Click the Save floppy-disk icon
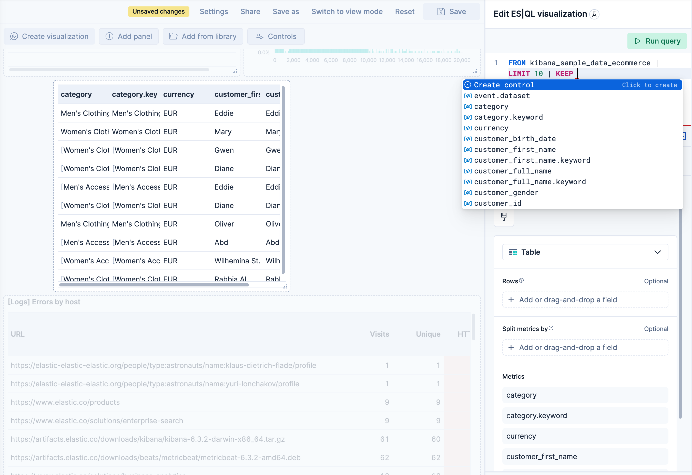This screenshot has width=692, height=475. point(441,11)
